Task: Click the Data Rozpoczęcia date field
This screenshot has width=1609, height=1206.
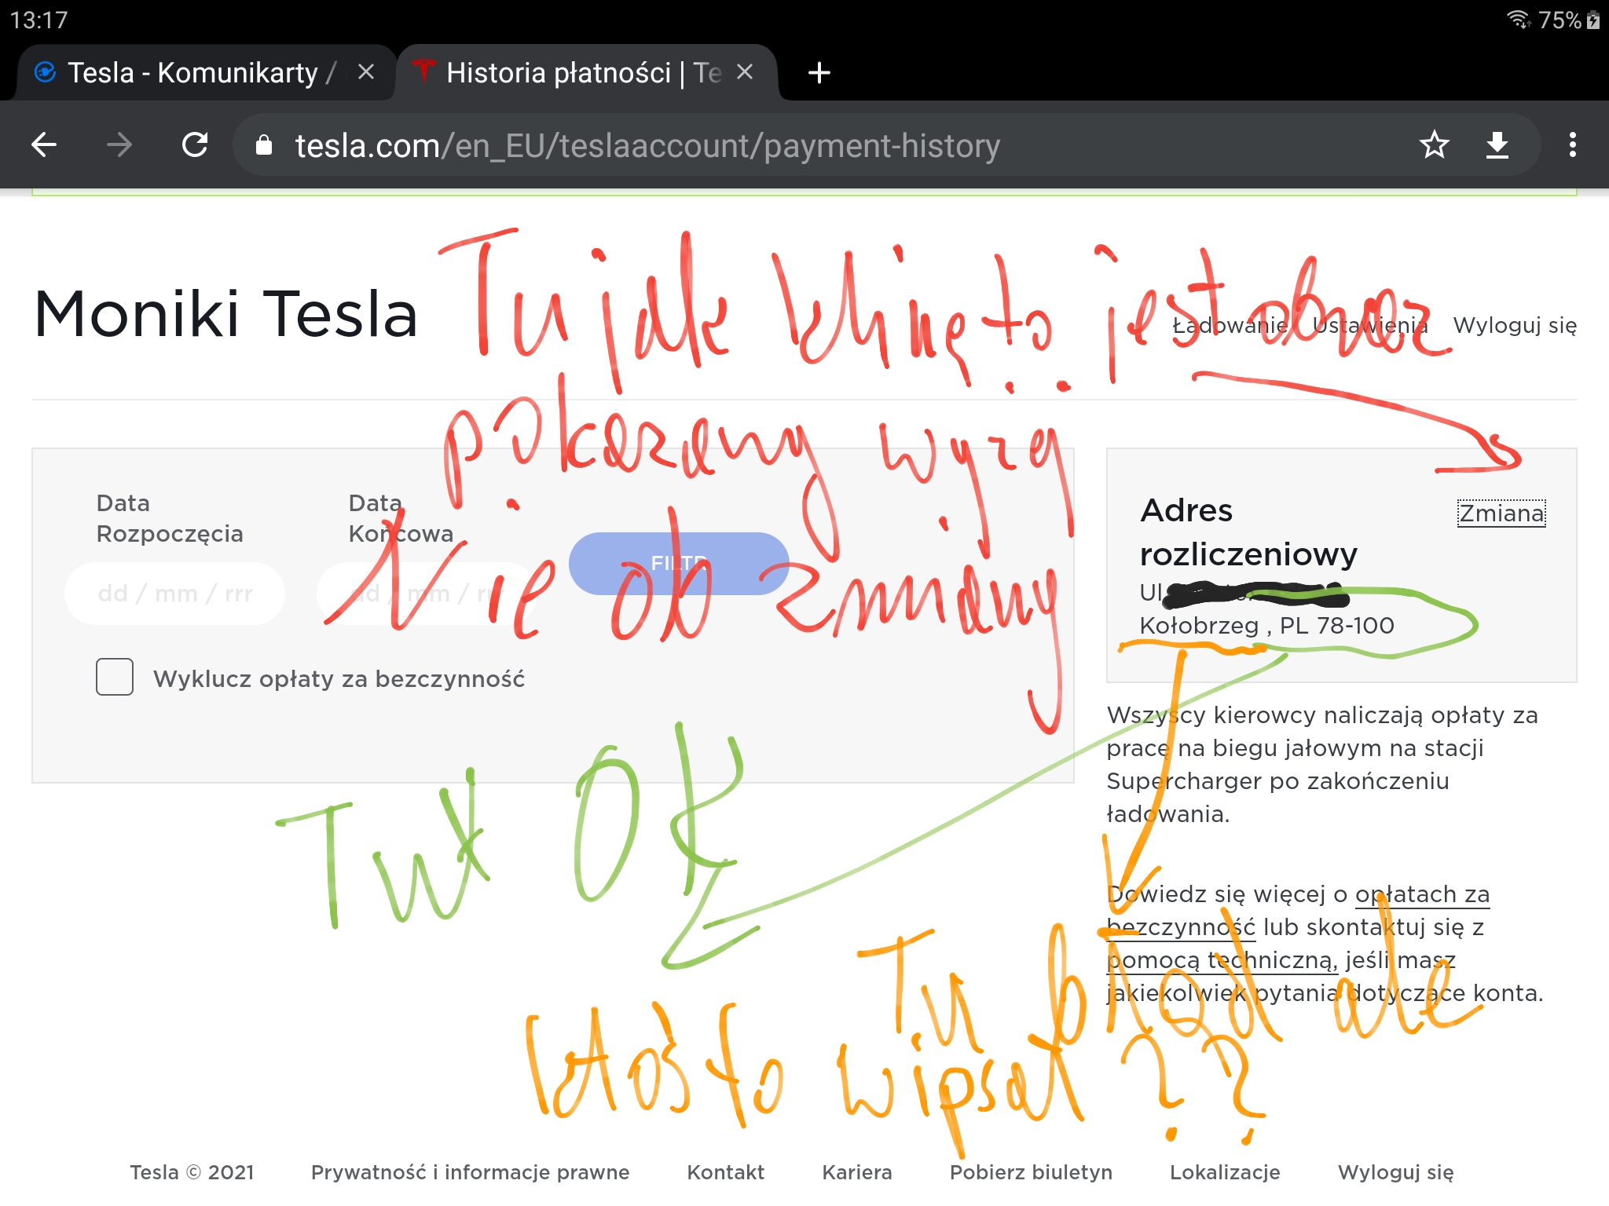Action: (174, 594)
